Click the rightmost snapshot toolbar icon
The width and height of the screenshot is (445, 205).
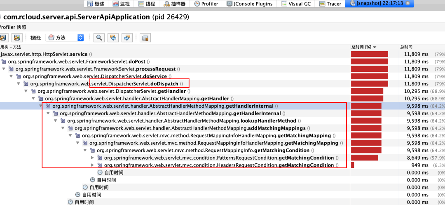click(x=145, y=38)
